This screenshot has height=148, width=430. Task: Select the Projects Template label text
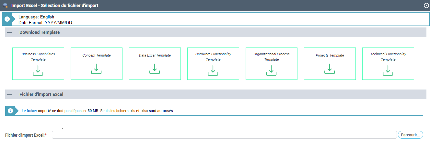(330, 55)
